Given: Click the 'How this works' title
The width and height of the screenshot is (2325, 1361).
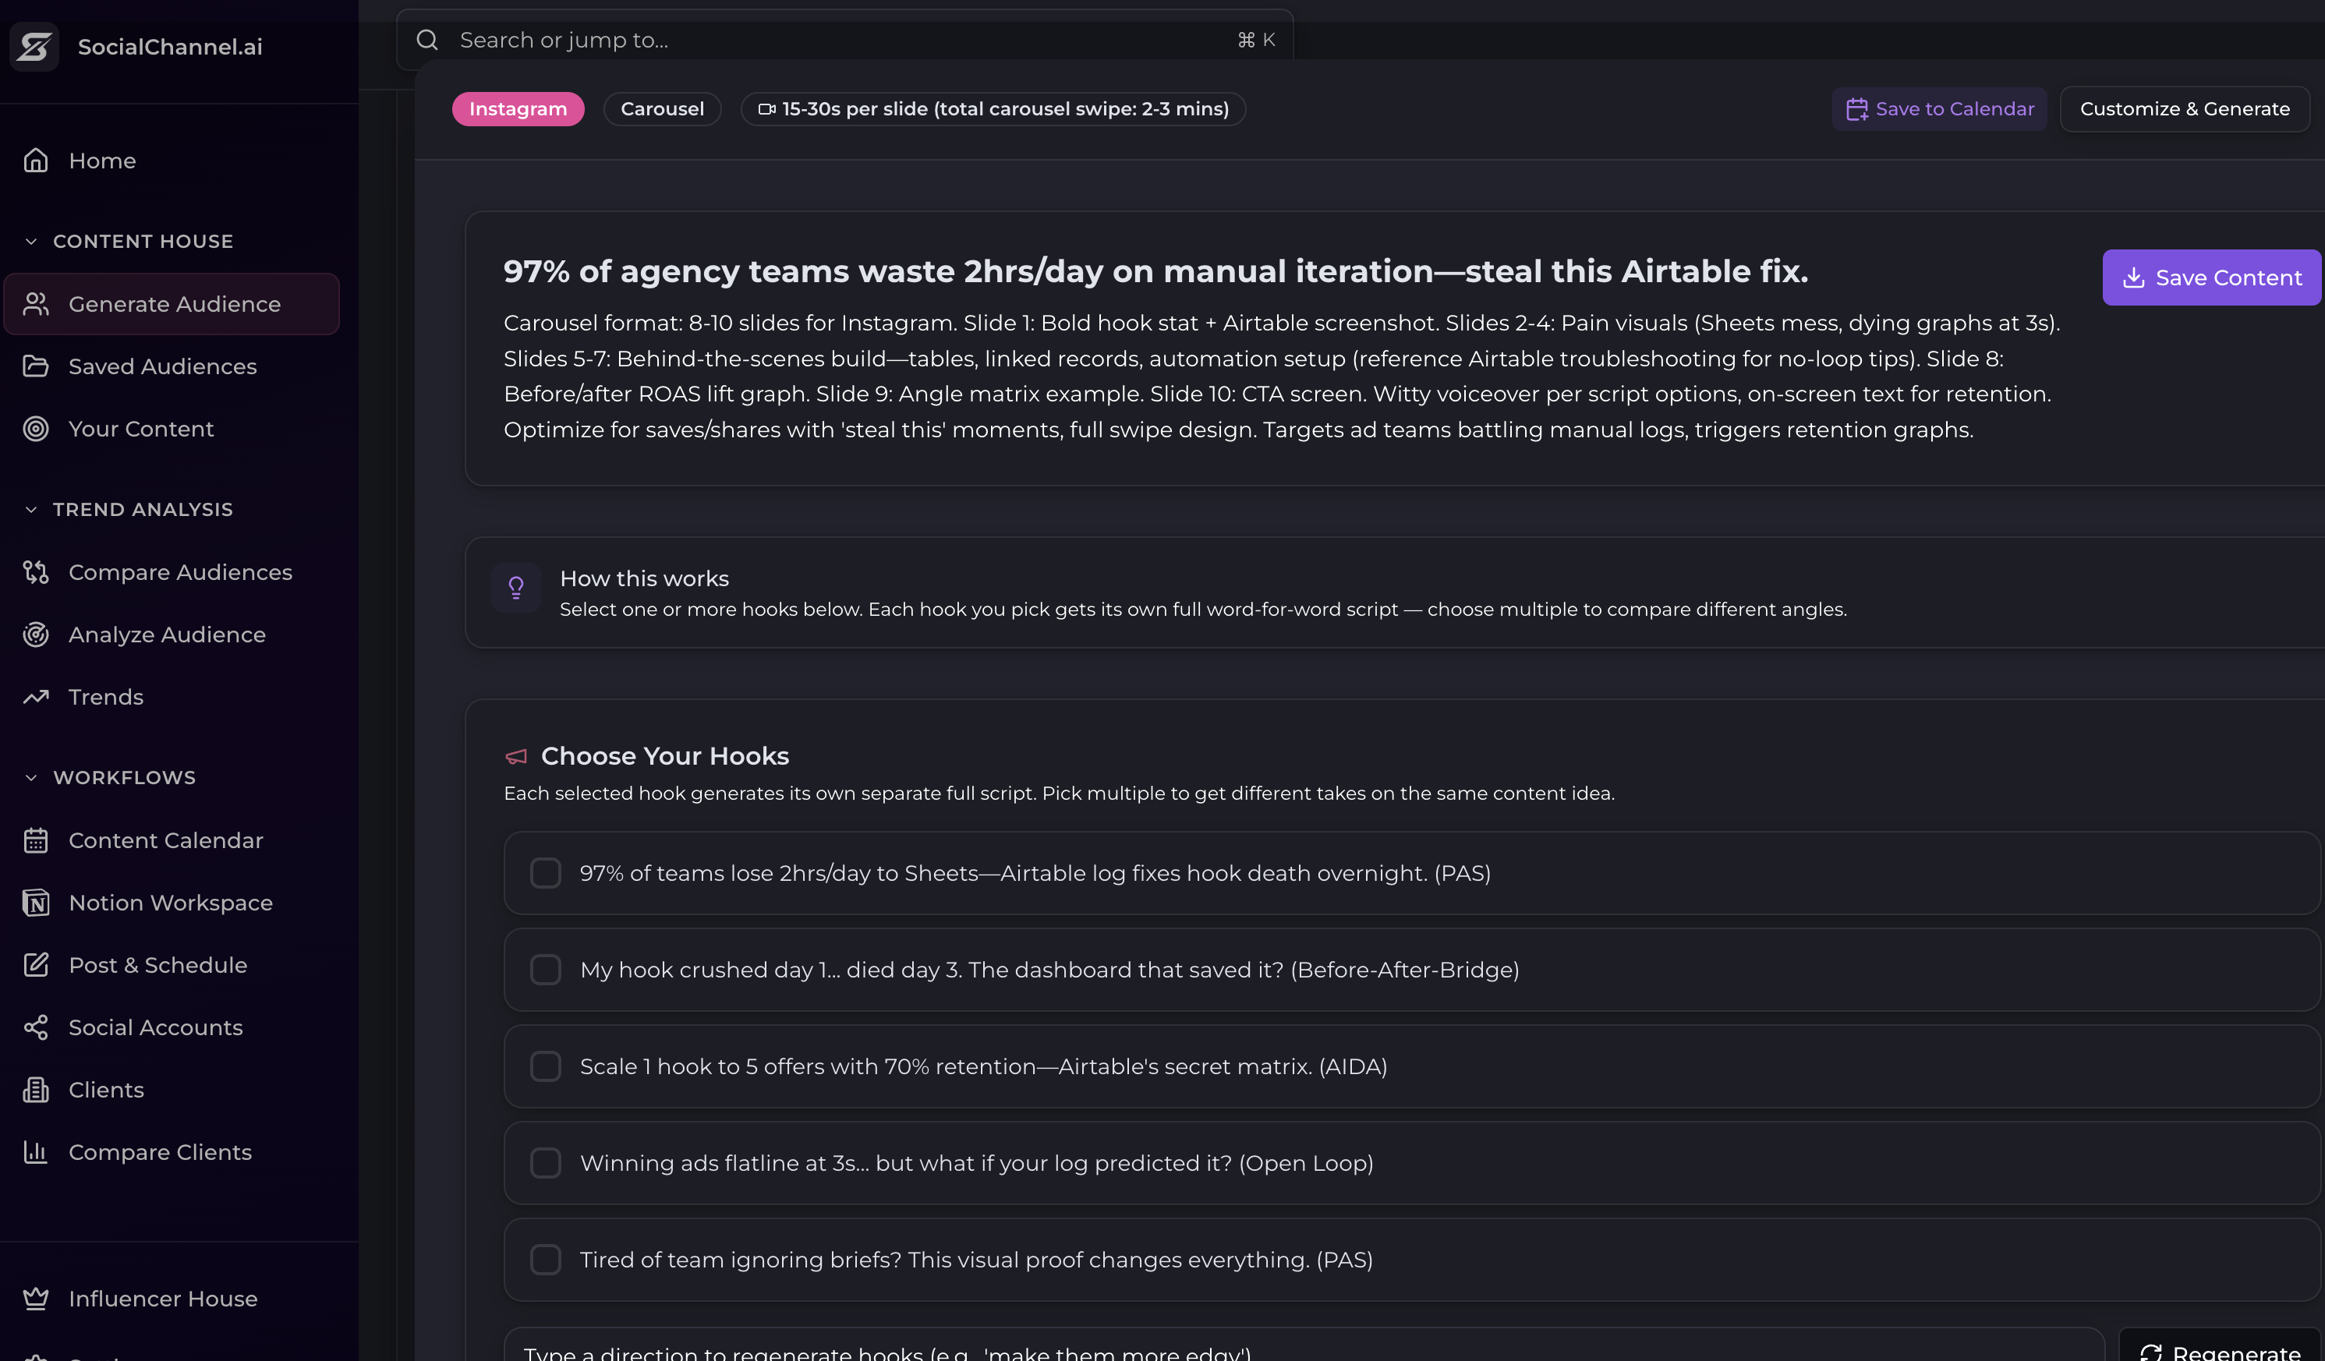Looking at the screenshot, I should click(644, 578).
